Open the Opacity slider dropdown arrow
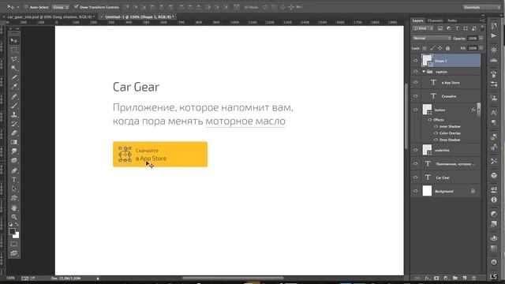 (481, 39)
